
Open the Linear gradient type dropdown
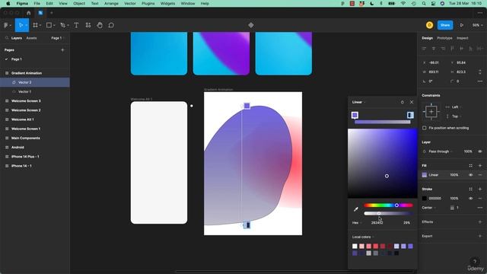tap(358, 102)
